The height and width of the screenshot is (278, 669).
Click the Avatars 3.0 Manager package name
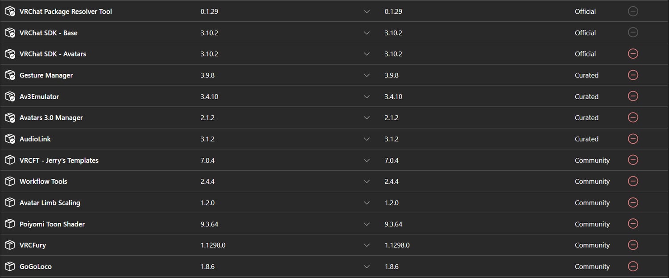tap(51, 118)
